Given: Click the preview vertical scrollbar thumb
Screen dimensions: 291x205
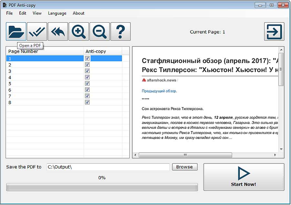Looking at the screenshot, I should point(281,69).
